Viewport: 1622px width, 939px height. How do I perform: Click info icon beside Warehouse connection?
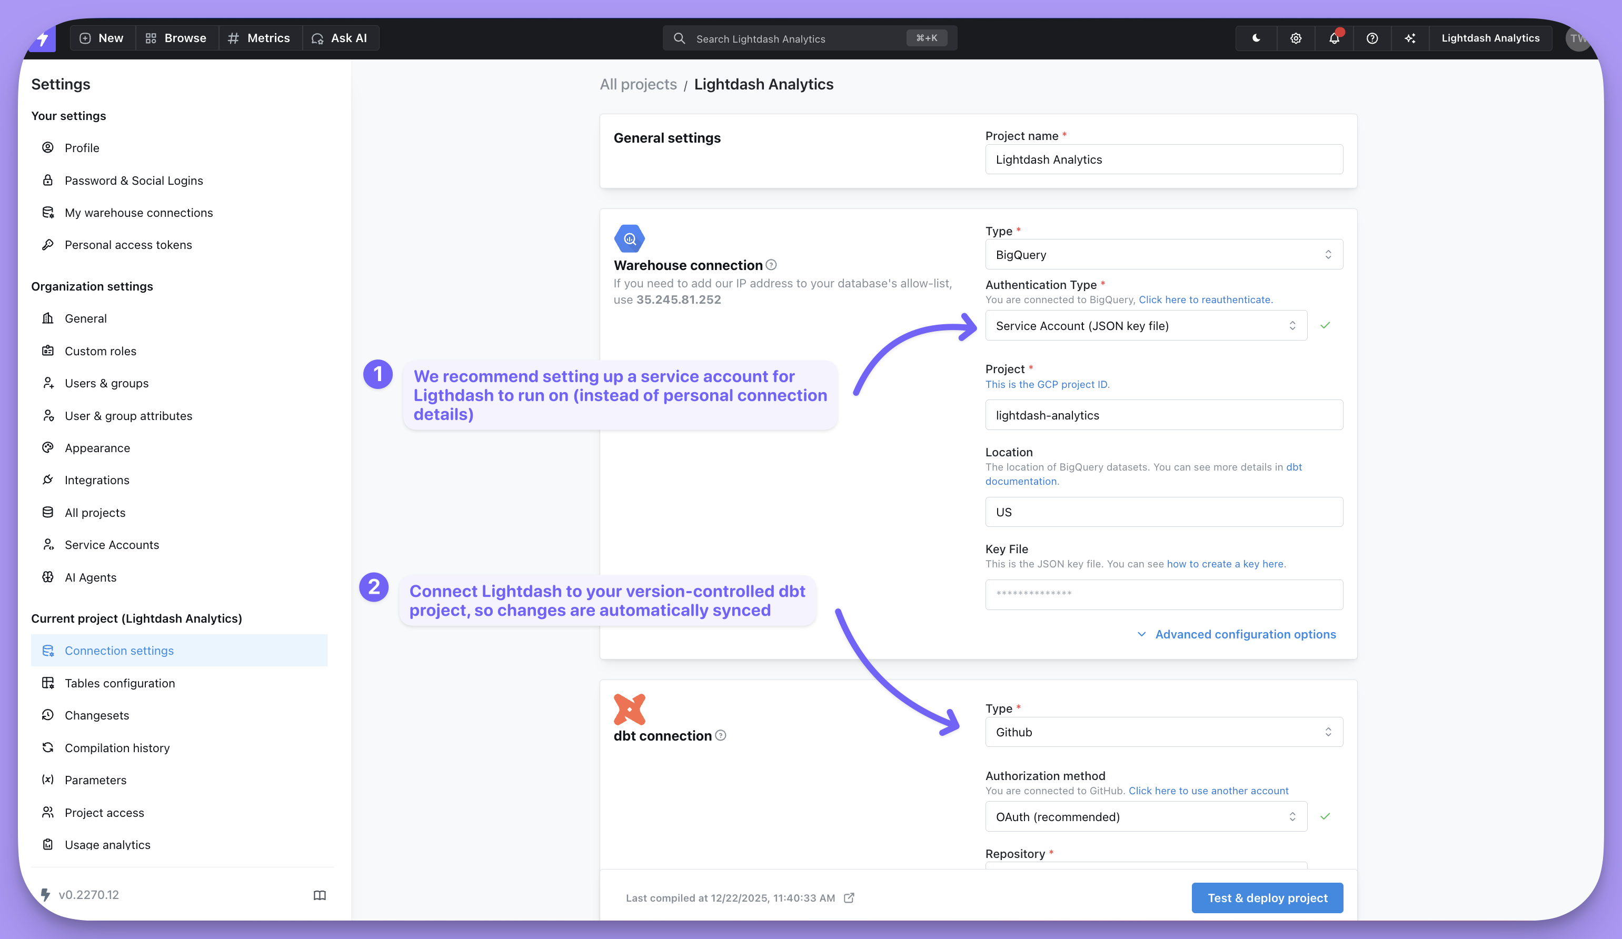tap(771, 265)
